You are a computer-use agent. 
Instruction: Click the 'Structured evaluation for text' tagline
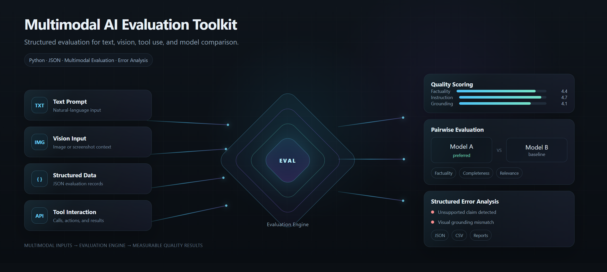pyautogui.click(x=131, y=42)
